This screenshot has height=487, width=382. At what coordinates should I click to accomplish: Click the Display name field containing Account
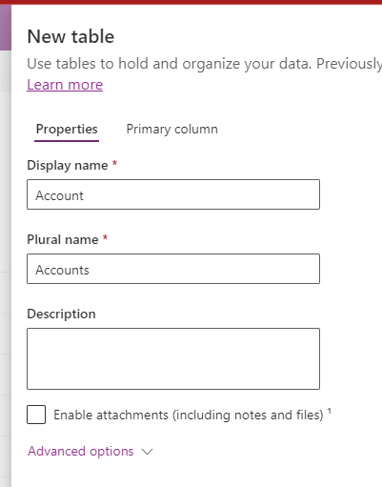pyautogui.click(x=173, y=194)
